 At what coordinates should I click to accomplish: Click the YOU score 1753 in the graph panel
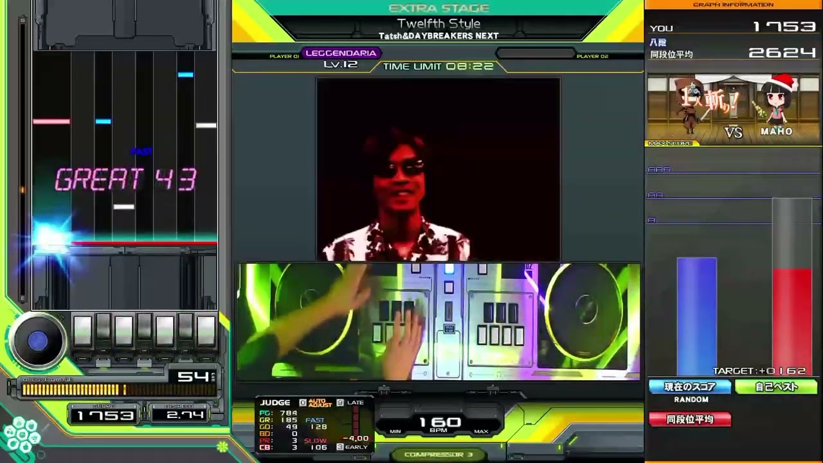pyautogui.click(x=784, y=27)
